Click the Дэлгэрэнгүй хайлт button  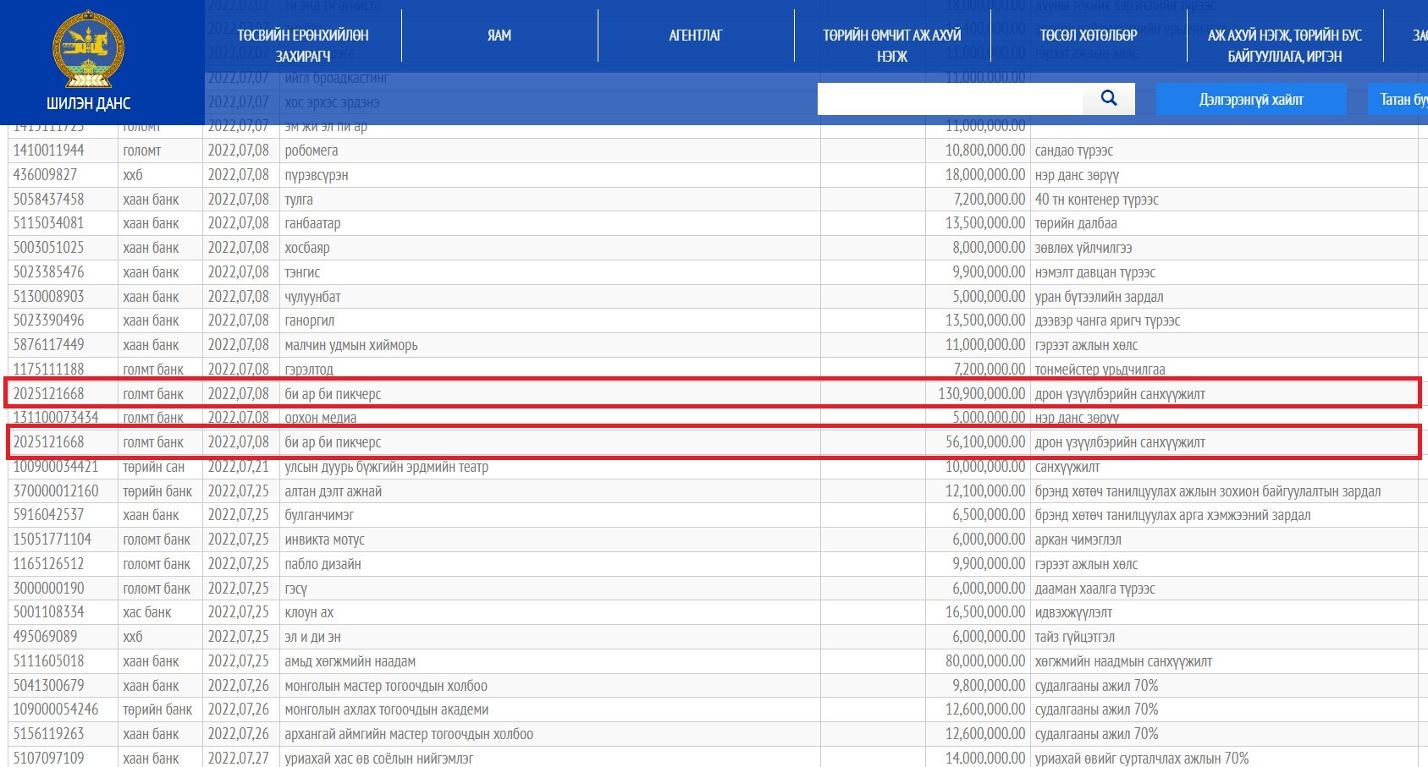tap(1251, 99)
